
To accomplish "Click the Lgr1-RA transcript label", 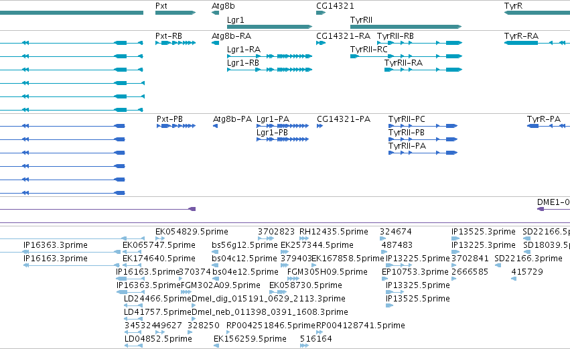I will 244,50.
